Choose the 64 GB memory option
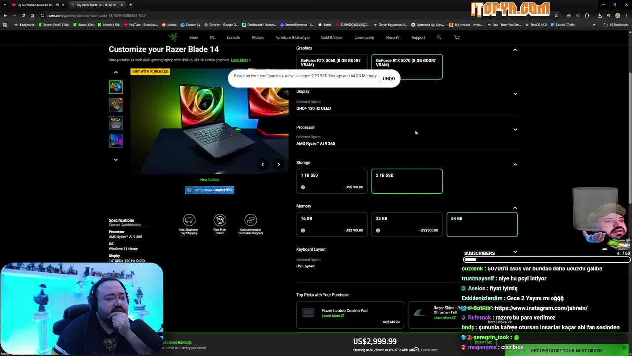 (x=482, y=224)
